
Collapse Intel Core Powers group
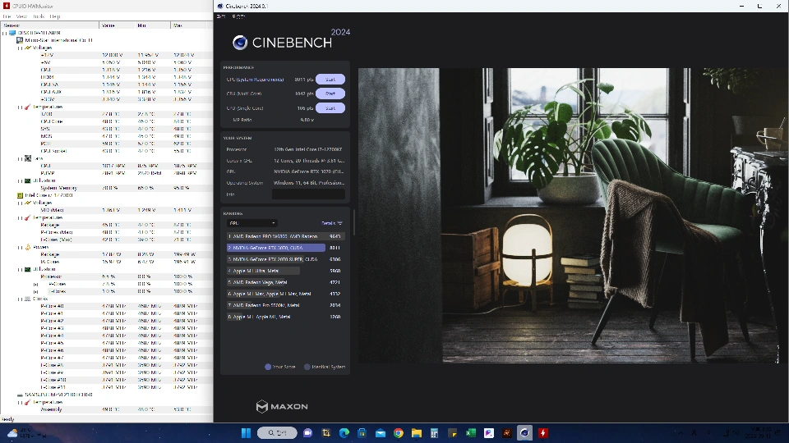click(x=20, y=247)
